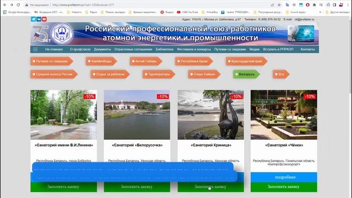Click подробнее for Санаторий Чёнки
Screen dimensions: 352x198
284,177
